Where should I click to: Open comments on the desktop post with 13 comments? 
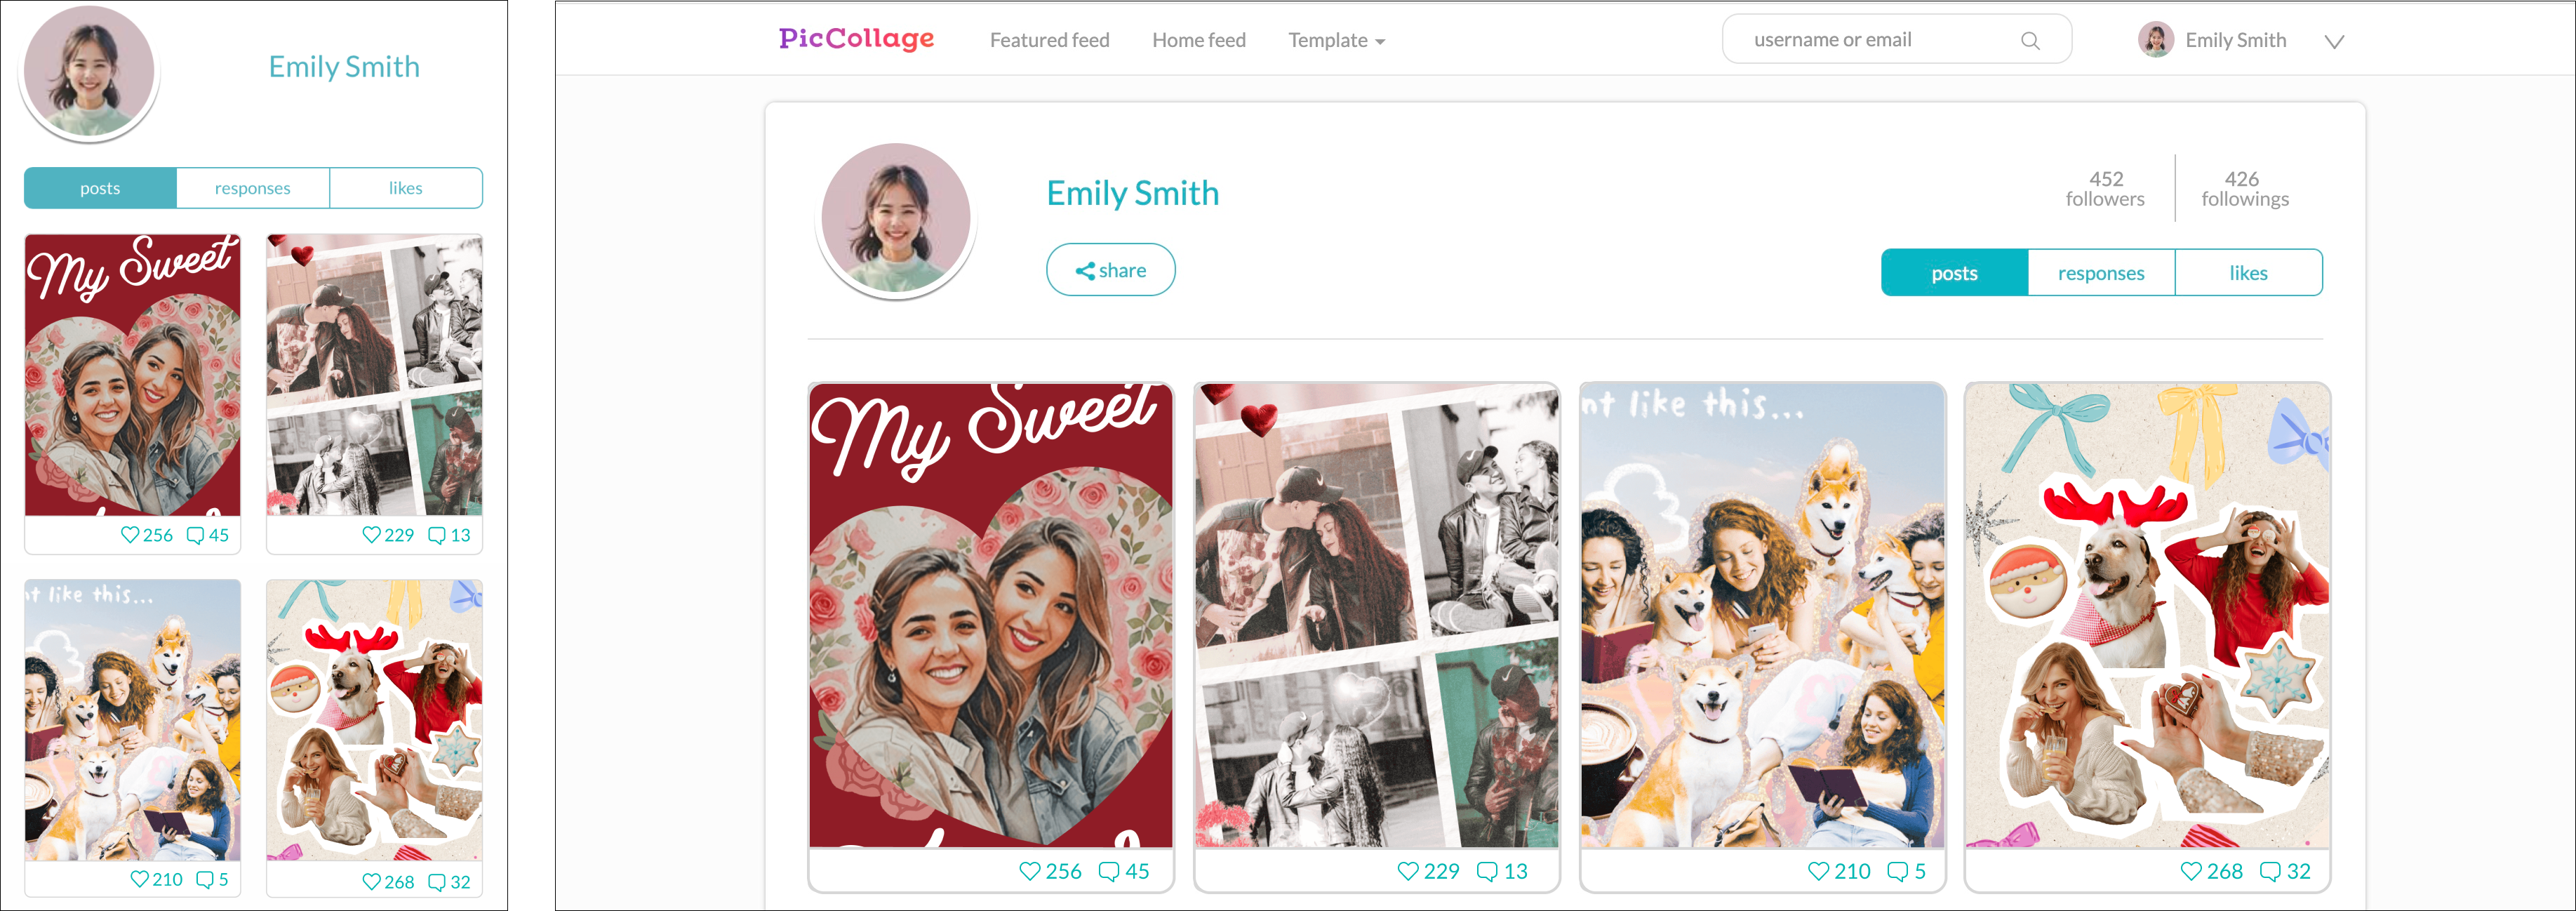tap(1487, 871)
